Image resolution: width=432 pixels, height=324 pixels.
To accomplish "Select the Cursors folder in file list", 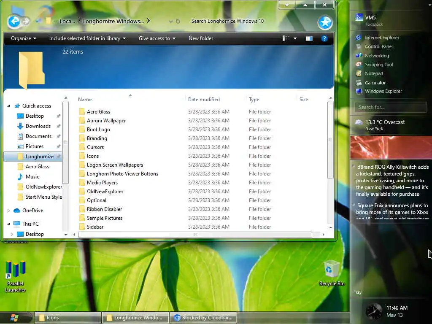I will point(95,147).
